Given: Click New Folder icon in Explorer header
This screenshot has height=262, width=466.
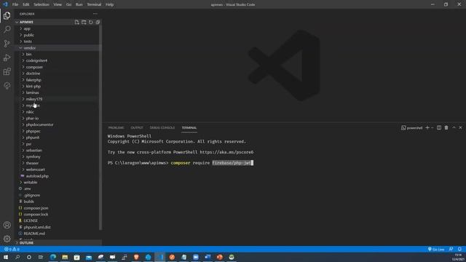Looking at the screenshot, I should 84,23.
